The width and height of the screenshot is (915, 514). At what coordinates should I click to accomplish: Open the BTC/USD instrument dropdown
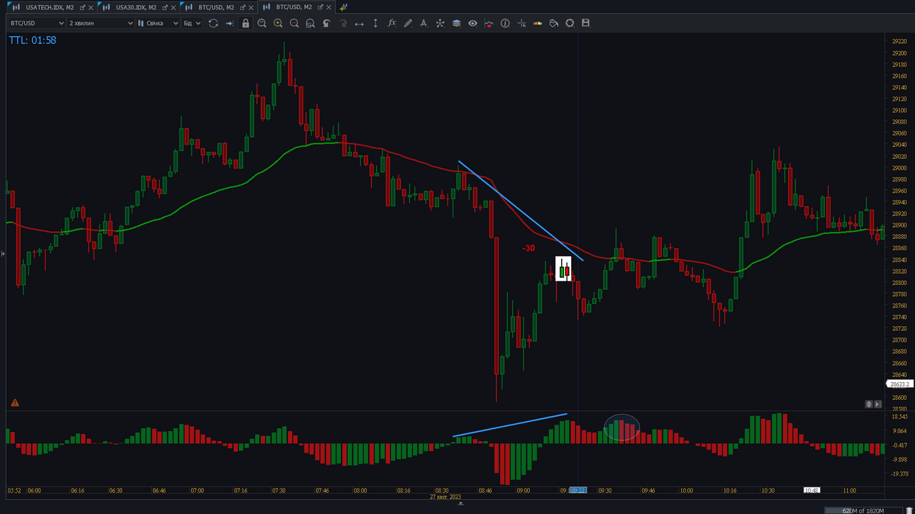(36, 23)
